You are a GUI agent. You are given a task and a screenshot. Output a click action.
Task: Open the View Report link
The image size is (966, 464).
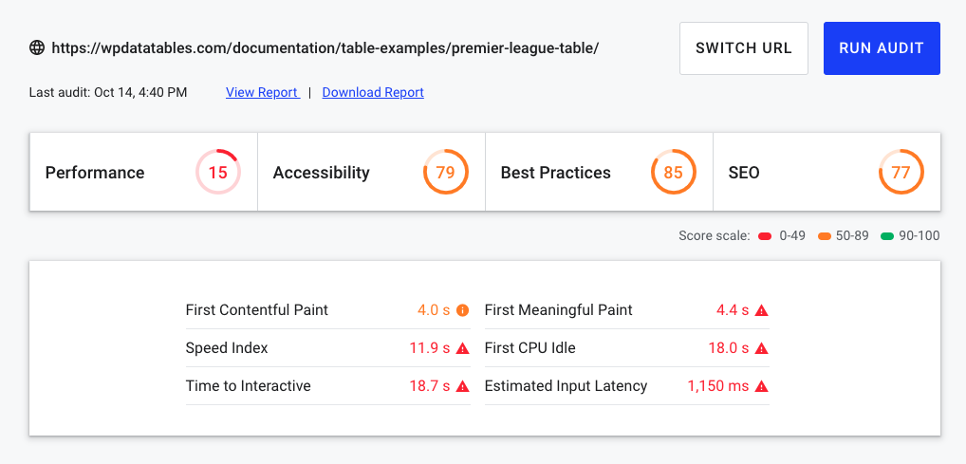[x=262, y=92]
